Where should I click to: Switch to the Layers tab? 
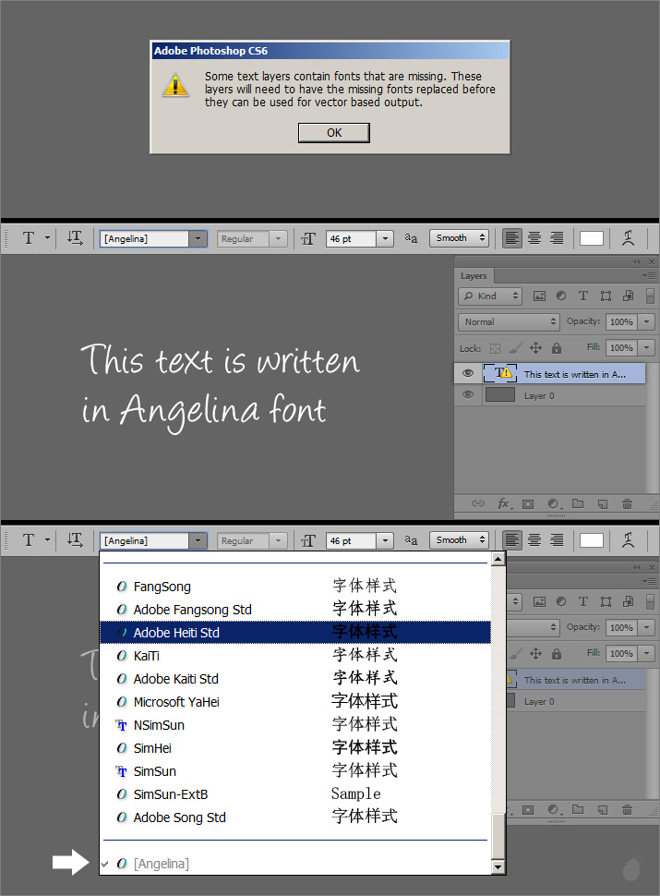tap(474, 275)
